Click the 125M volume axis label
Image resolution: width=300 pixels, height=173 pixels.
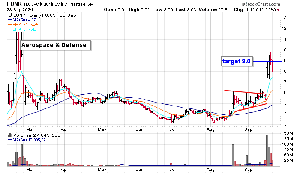288,139
